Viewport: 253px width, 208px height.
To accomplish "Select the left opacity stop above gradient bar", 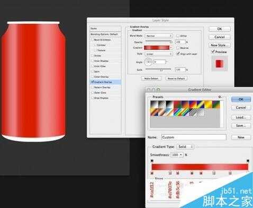I will pos(152,161).
